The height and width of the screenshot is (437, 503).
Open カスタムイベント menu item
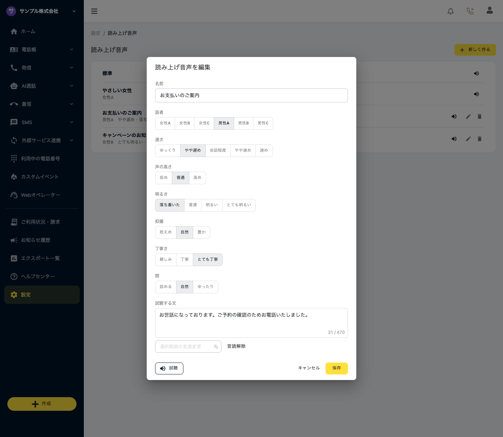(x=42, y=177)
